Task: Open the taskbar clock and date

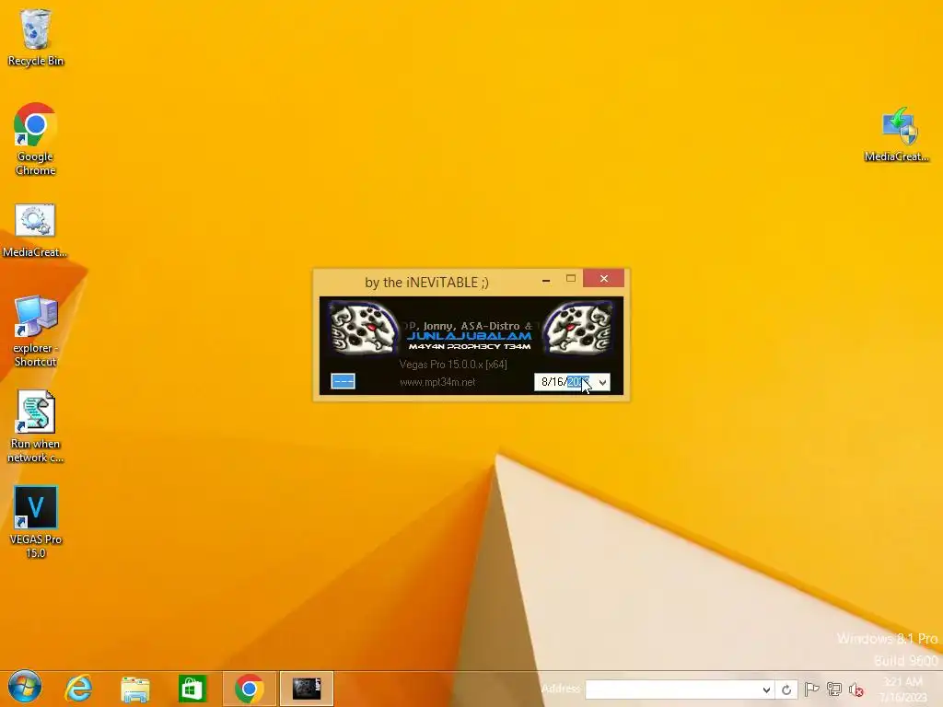Action: click(903, 690)
